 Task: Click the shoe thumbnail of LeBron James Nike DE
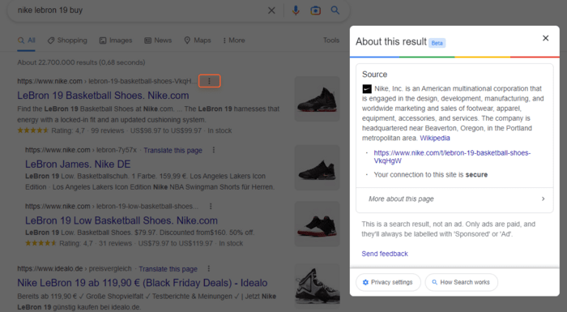click(317, 168)
